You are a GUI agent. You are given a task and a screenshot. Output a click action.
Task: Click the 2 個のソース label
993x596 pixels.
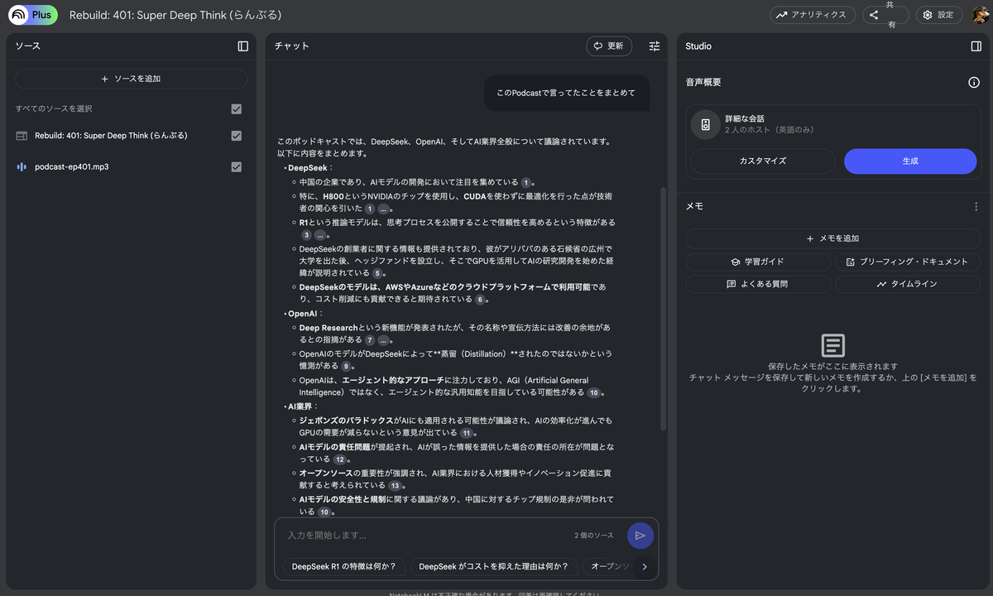pos(594,536)
